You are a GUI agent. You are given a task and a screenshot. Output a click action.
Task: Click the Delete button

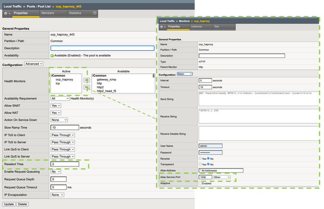(x=22, y=204)
